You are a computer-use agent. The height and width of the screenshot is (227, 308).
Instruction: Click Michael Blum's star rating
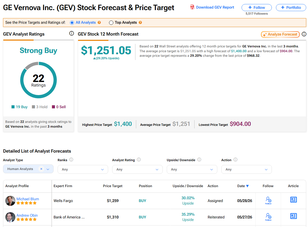(27, 203)
